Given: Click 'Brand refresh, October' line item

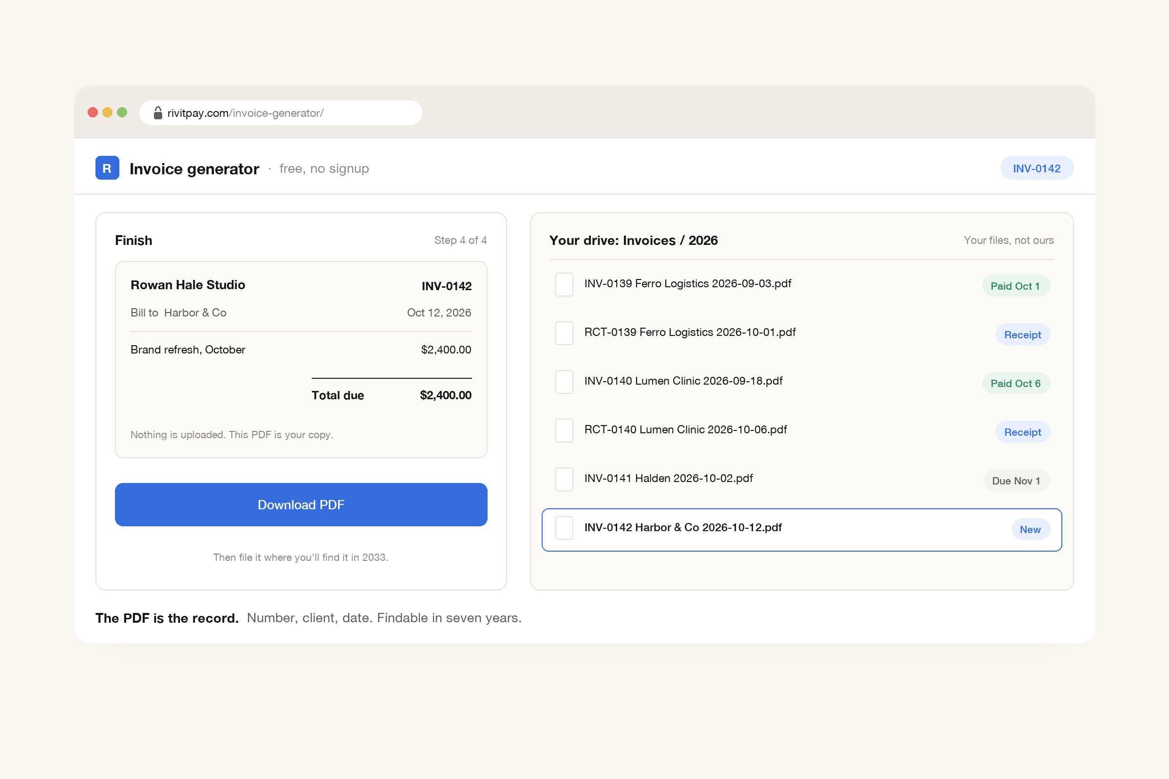Looking at the screenshot, I should tap(188, 350).
